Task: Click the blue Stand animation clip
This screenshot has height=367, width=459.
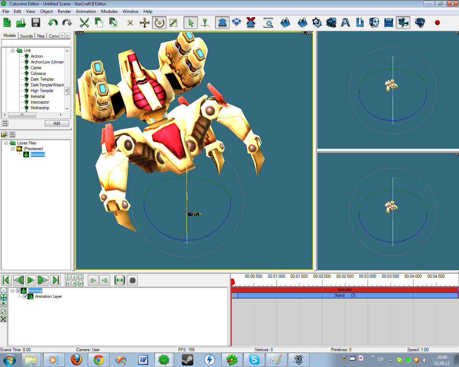Action: (344, 295)
